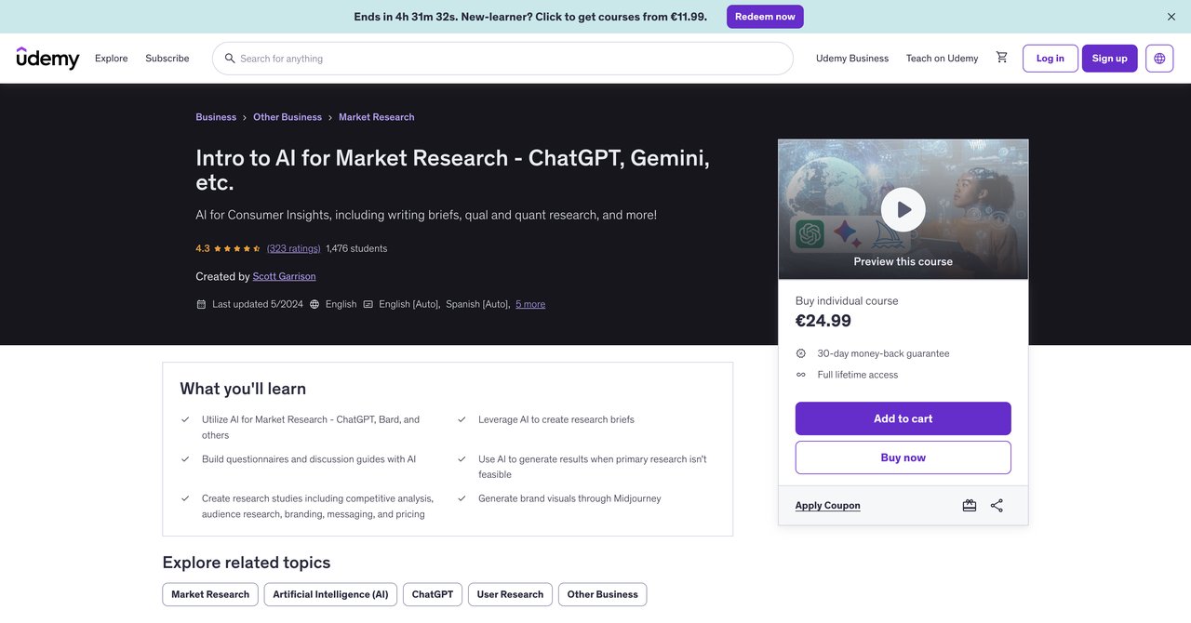The width and height of the screenshot is (1191, 623).
Task: Select the Other Business topic chip
Action: 603,595
